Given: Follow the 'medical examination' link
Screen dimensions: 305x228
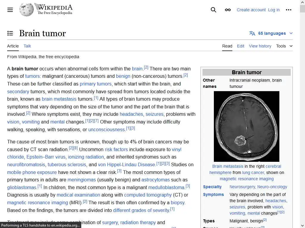Looking at the screenshot, I should (x=78, y=195).
